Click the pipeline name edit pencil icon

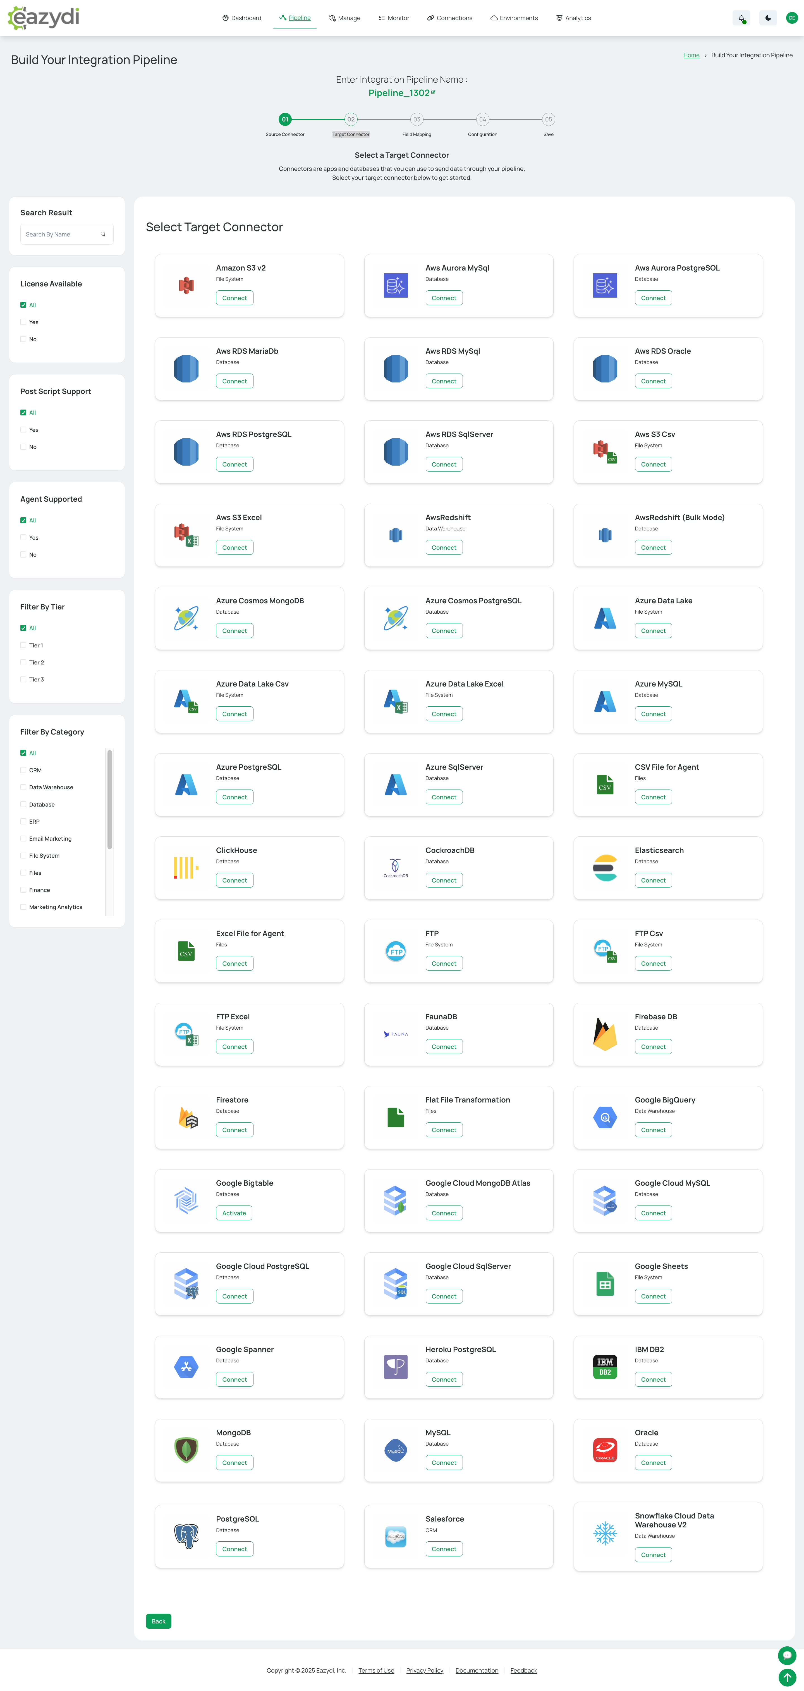coord(433,93)
